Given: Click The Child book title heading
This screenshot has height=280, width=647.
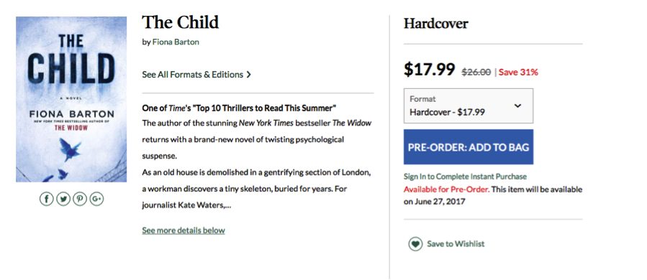Looking at the screenshot, I should (x=181, y=22).
